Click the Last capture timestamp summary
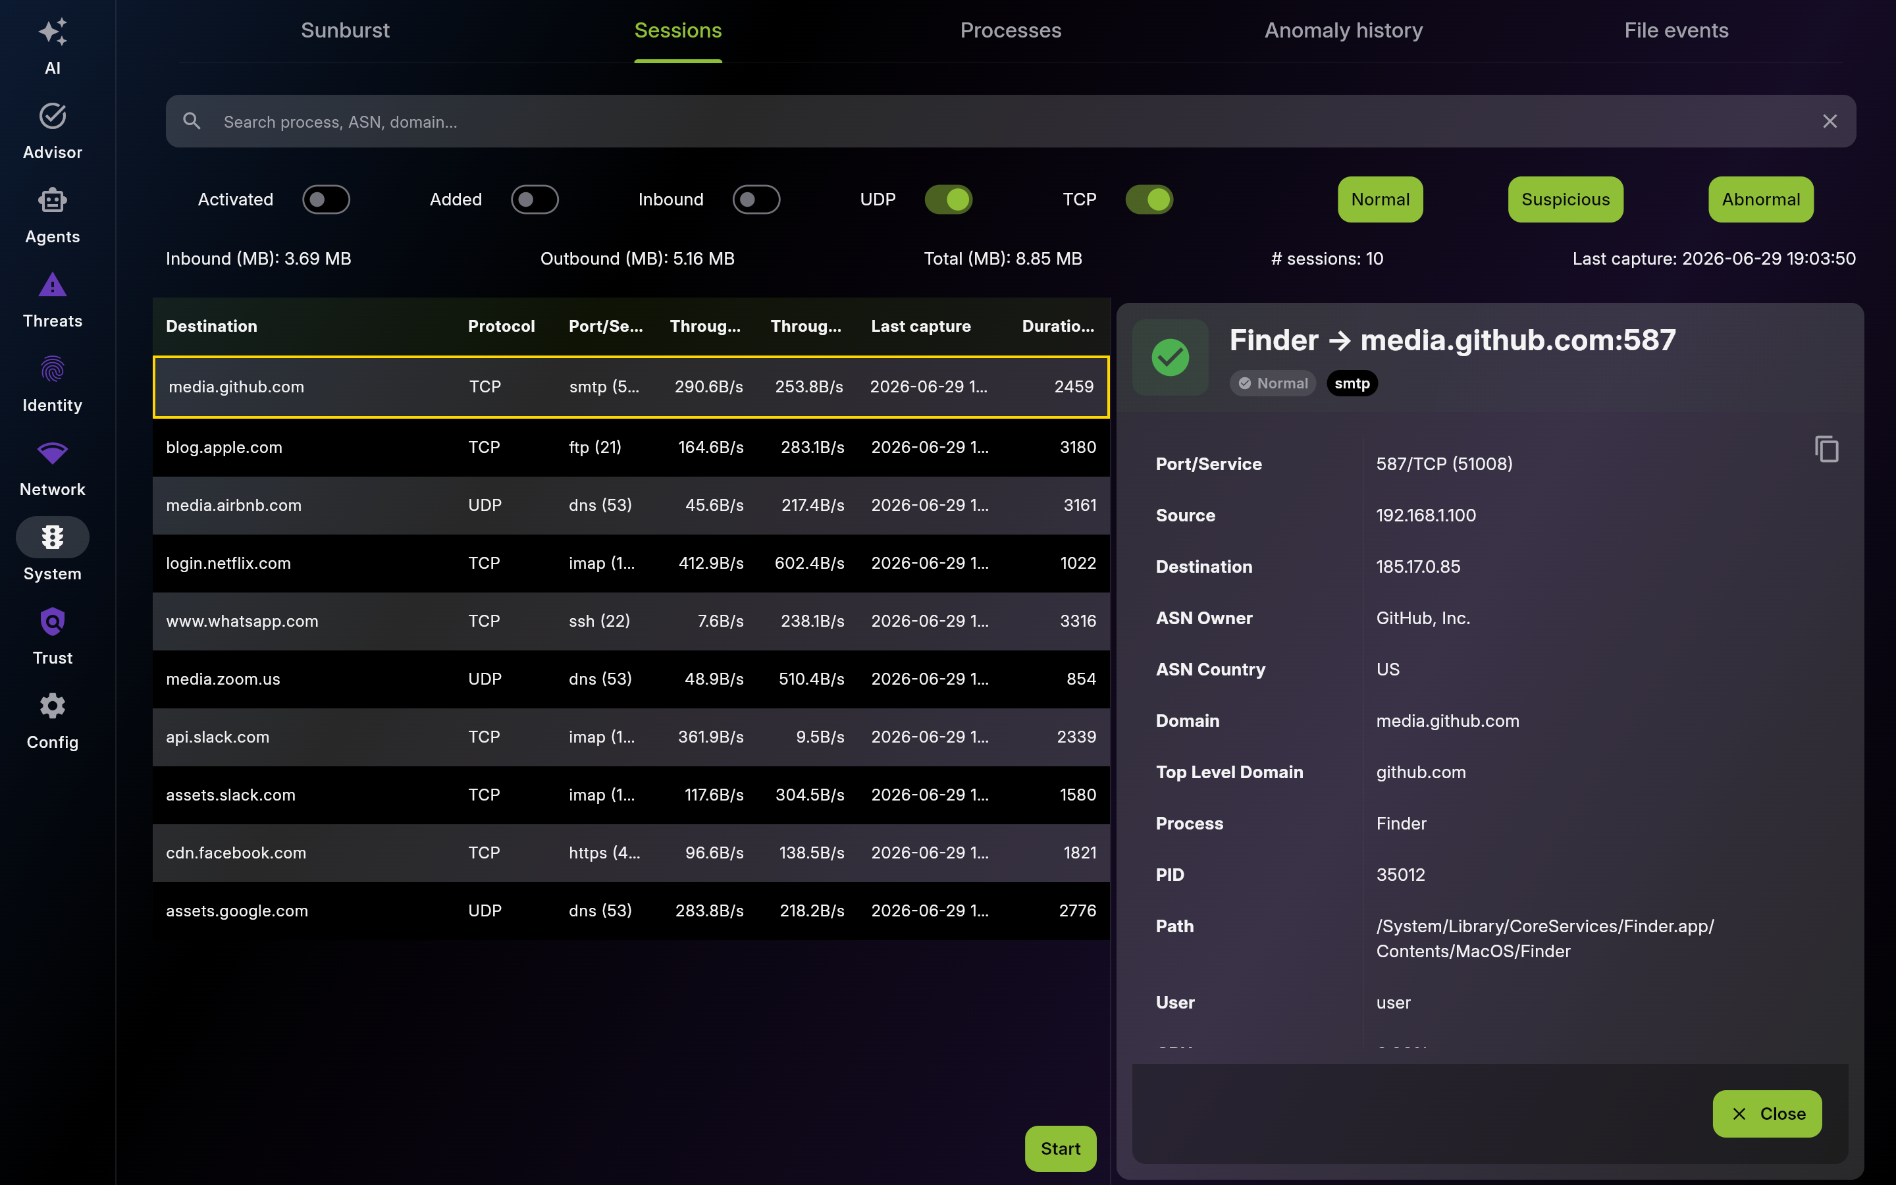Image resolution: width=1896 pixels, height=1185 pixels. coord(1714,259)
